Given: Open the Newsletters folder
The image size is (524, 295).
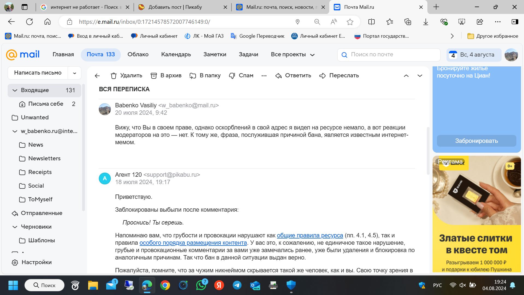Looking at the screenshot, I should pyautogui.click(x=44, y=158).
